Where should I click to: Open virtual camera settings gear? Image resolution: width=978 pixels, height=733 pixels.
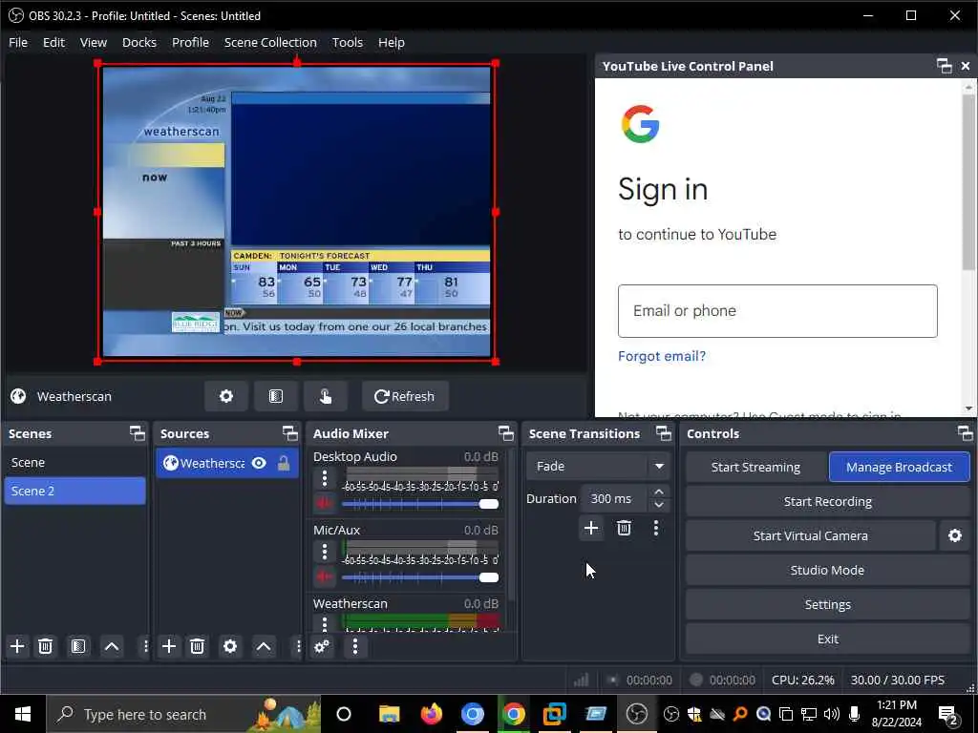click(955, 536)
